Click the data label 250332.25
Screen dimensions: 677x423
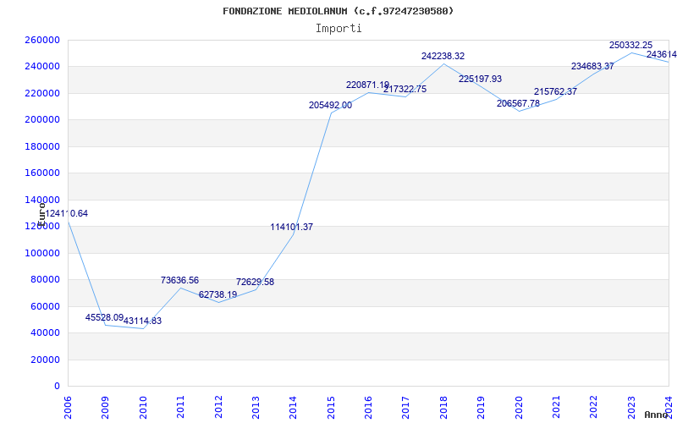(x=630, y=46)
